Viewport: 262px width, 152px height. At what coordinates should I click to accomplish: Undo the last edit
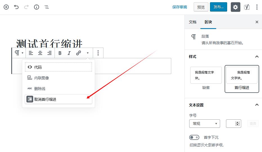pyautogui.click(x=16, y=7)
